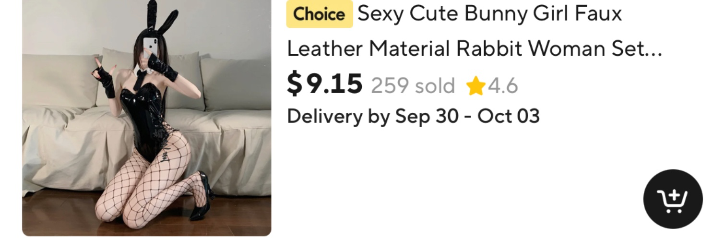Open the Bunny Girl Faux product title

[x=489, y=14]
